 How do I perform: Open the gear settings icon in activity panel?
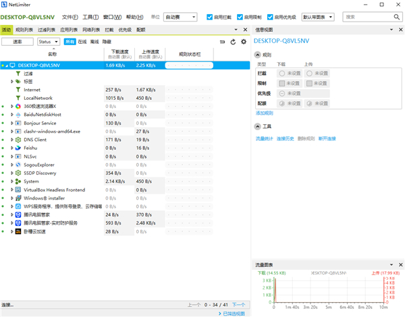(x=243, y=42)
